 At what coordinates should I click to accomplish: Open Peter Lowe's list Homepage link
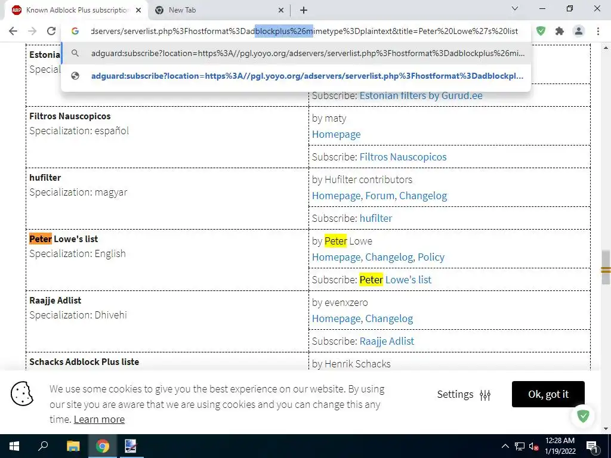(337, 258)
